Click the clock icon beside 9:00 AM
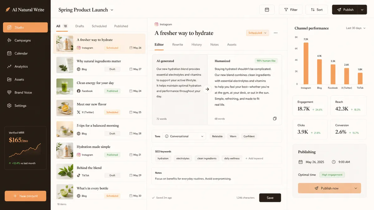Screen dimensions: 374x210 (333, 162)
